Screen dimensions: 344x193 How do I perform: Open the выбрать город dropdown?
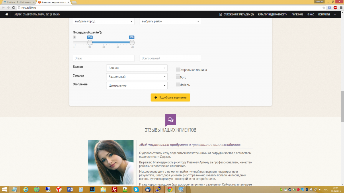(x=104, y=21)
